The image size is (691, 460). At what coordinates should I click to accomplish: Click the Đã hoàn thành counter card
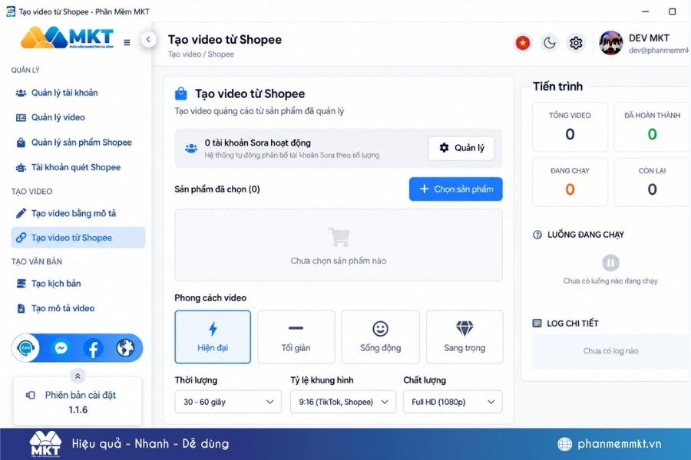point(652,127)
